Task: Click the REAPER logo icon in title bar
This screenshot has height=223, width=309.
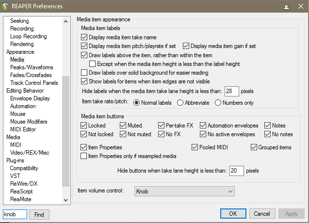Action: pyautogui.click(x=5, y=6)
